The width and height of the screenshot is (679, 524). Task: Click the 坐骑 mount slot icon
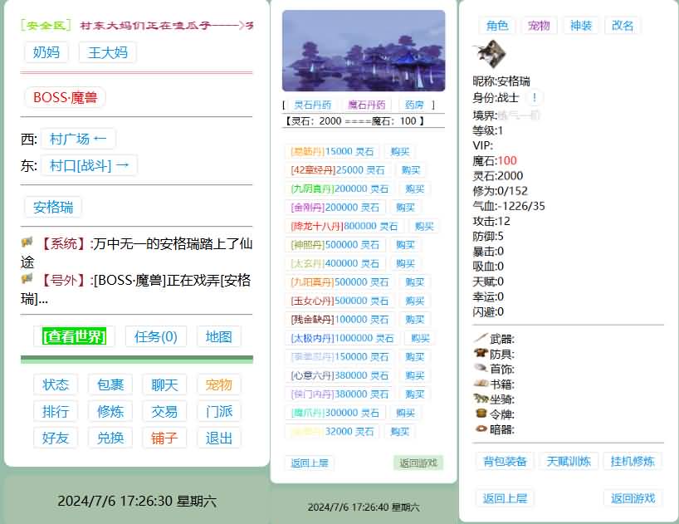click(x=481, y=399)
